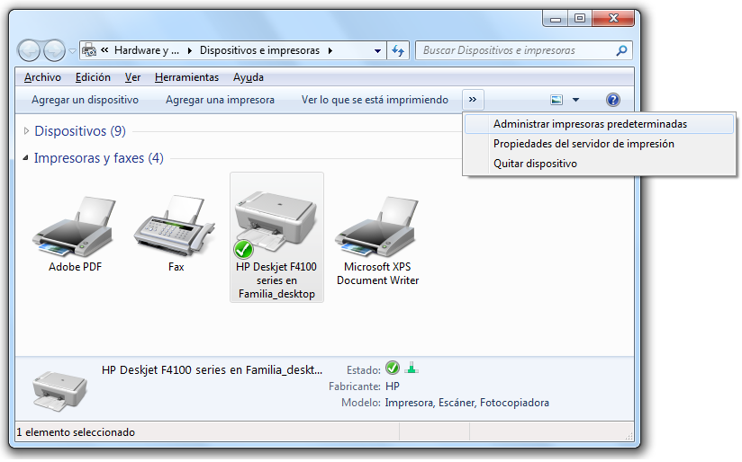Show hidden breadcrumb path chevrons
This screenshot has height=462, width=742.
point(104,50)
